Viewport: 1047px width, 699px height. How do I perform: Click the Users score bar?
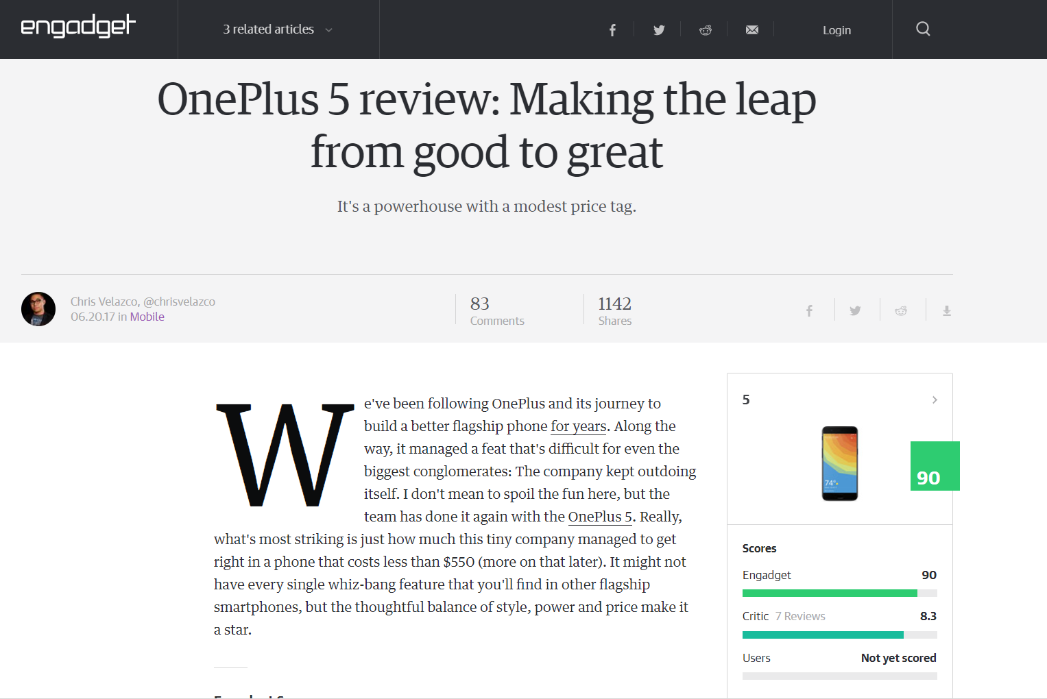840,676
